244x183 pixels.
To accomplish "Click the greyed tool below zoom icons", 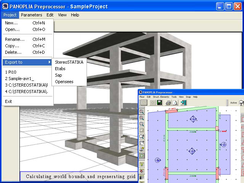I will [x=141, y=130].
